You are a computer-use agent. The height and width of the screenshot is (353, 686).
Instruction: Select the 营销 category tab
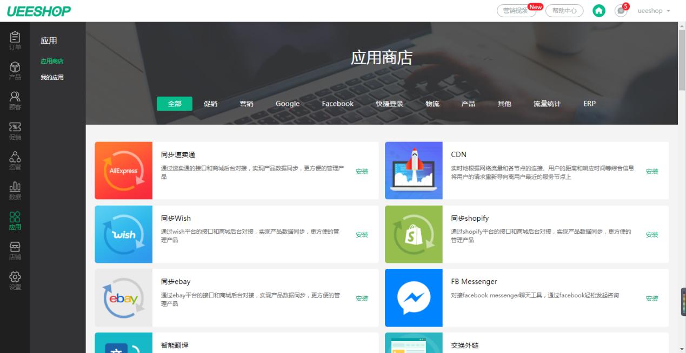tap(247, 104)
